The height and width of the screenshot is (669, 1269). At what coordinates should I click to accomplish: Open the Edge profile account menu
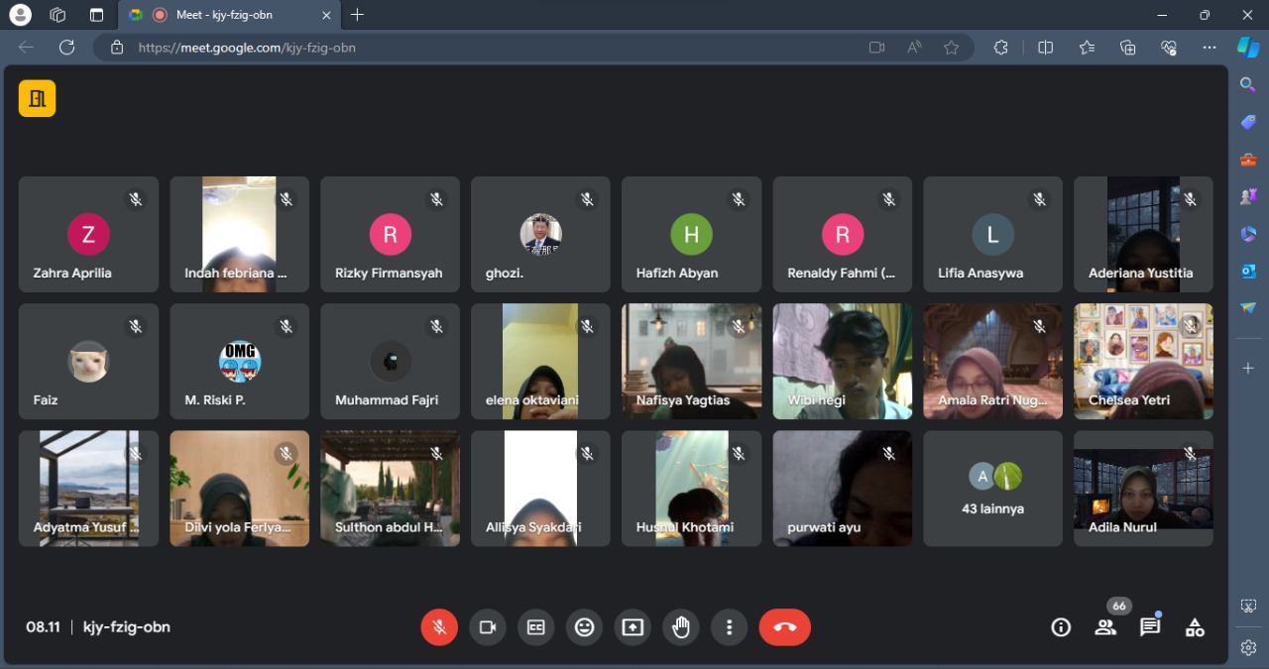click(x=20, y=15)
